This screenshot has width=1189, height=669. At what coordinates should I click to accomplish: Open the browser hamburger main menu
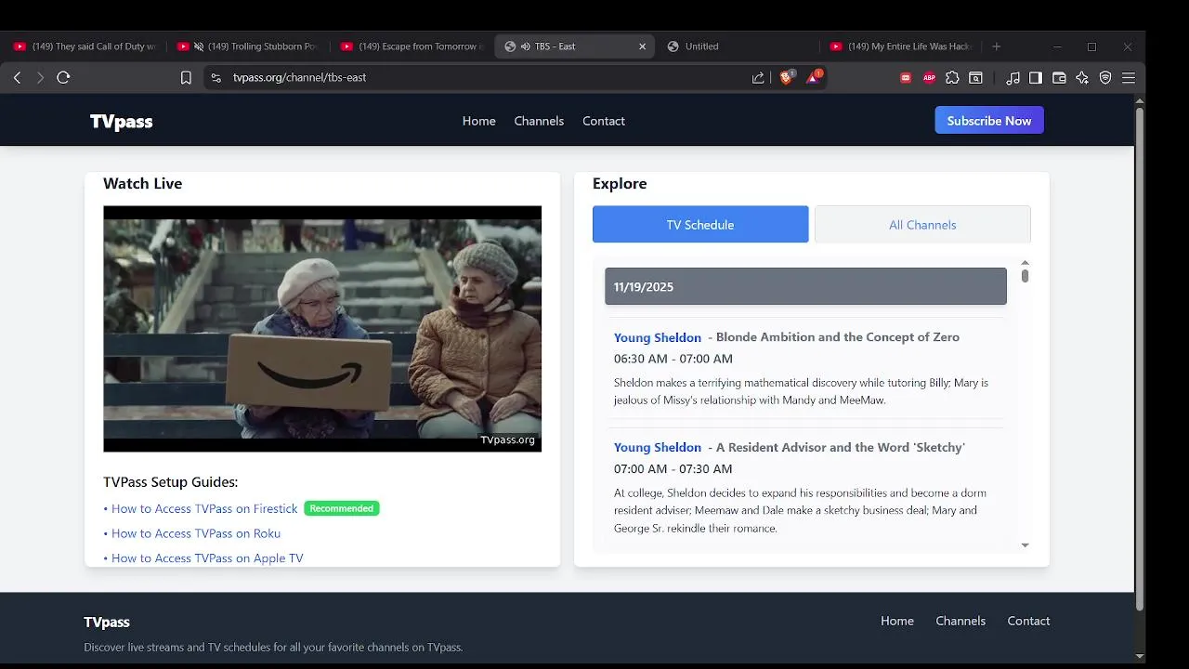coord(1129,78)
